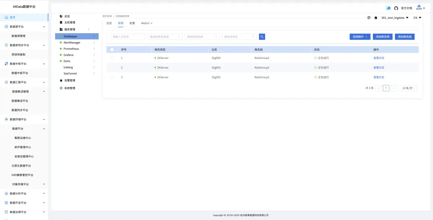Open the 请选择角色类型 dropdown
This screenshot has height=220, width=433.
tap(165, 37)
